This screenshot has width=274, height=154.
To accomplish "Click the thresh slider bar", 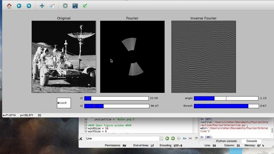I will click(x=226, y=106).
